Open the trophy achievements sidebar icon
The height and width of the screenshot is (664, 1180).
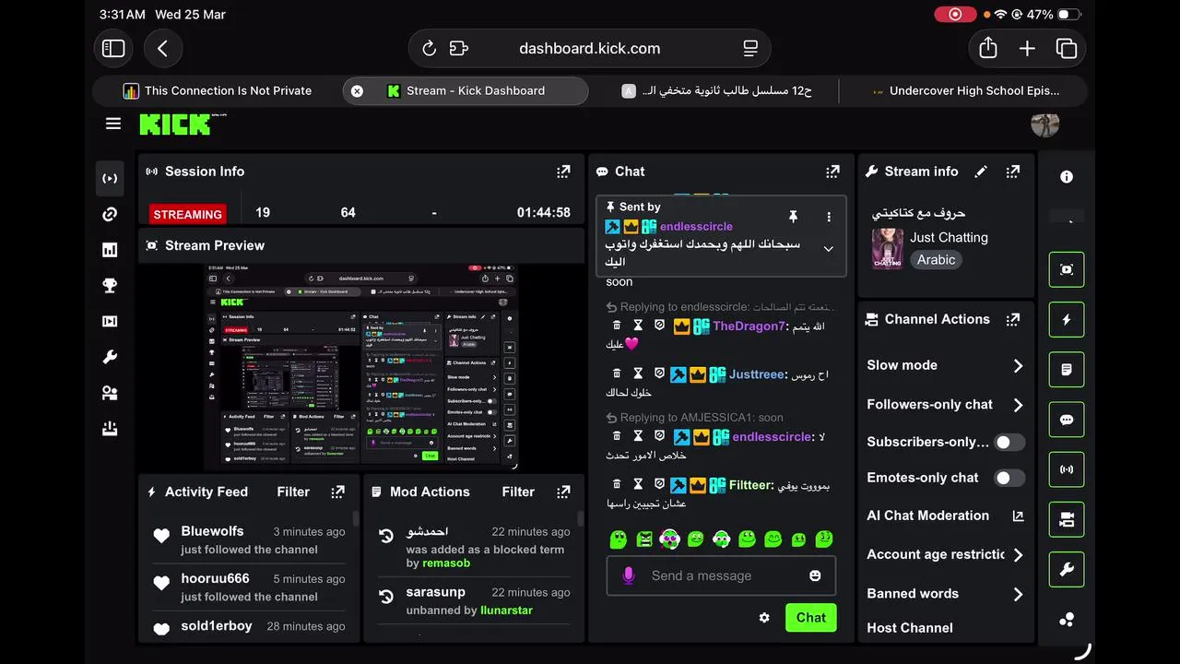coord(110,286)
